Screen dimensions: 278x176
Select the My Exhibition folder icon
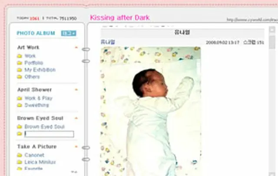(20, 70)
